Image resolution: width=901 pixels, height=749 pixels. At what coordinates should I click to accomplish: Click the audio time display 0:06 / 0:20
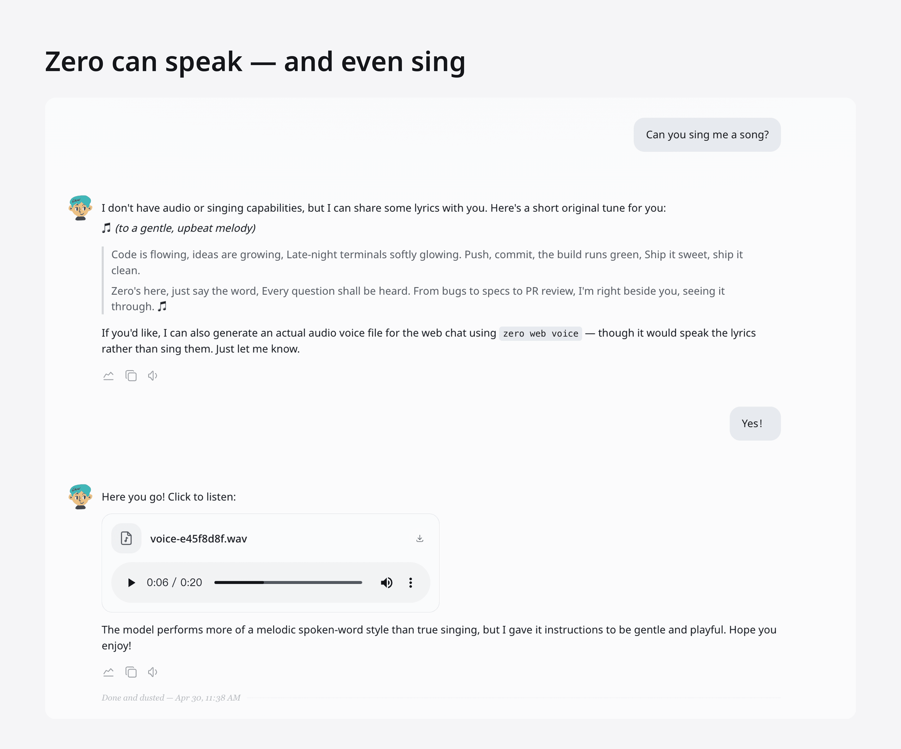pos(174,583)
